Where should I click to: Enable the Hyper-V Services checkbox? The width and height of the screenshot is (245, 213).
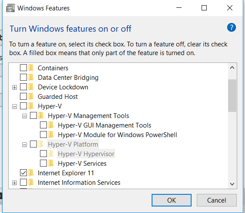[x=43, y=163]
